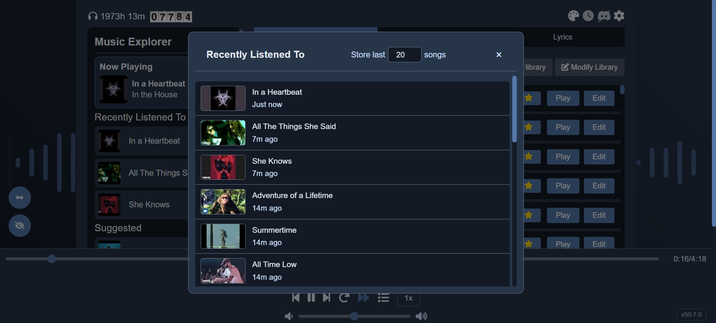
Task: Open the clock history icon
Action: pos(588,16)
